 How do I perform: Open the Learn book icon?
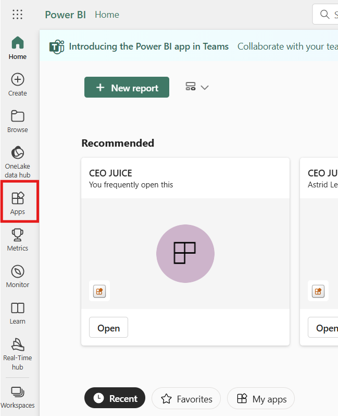tap(18, 308)
